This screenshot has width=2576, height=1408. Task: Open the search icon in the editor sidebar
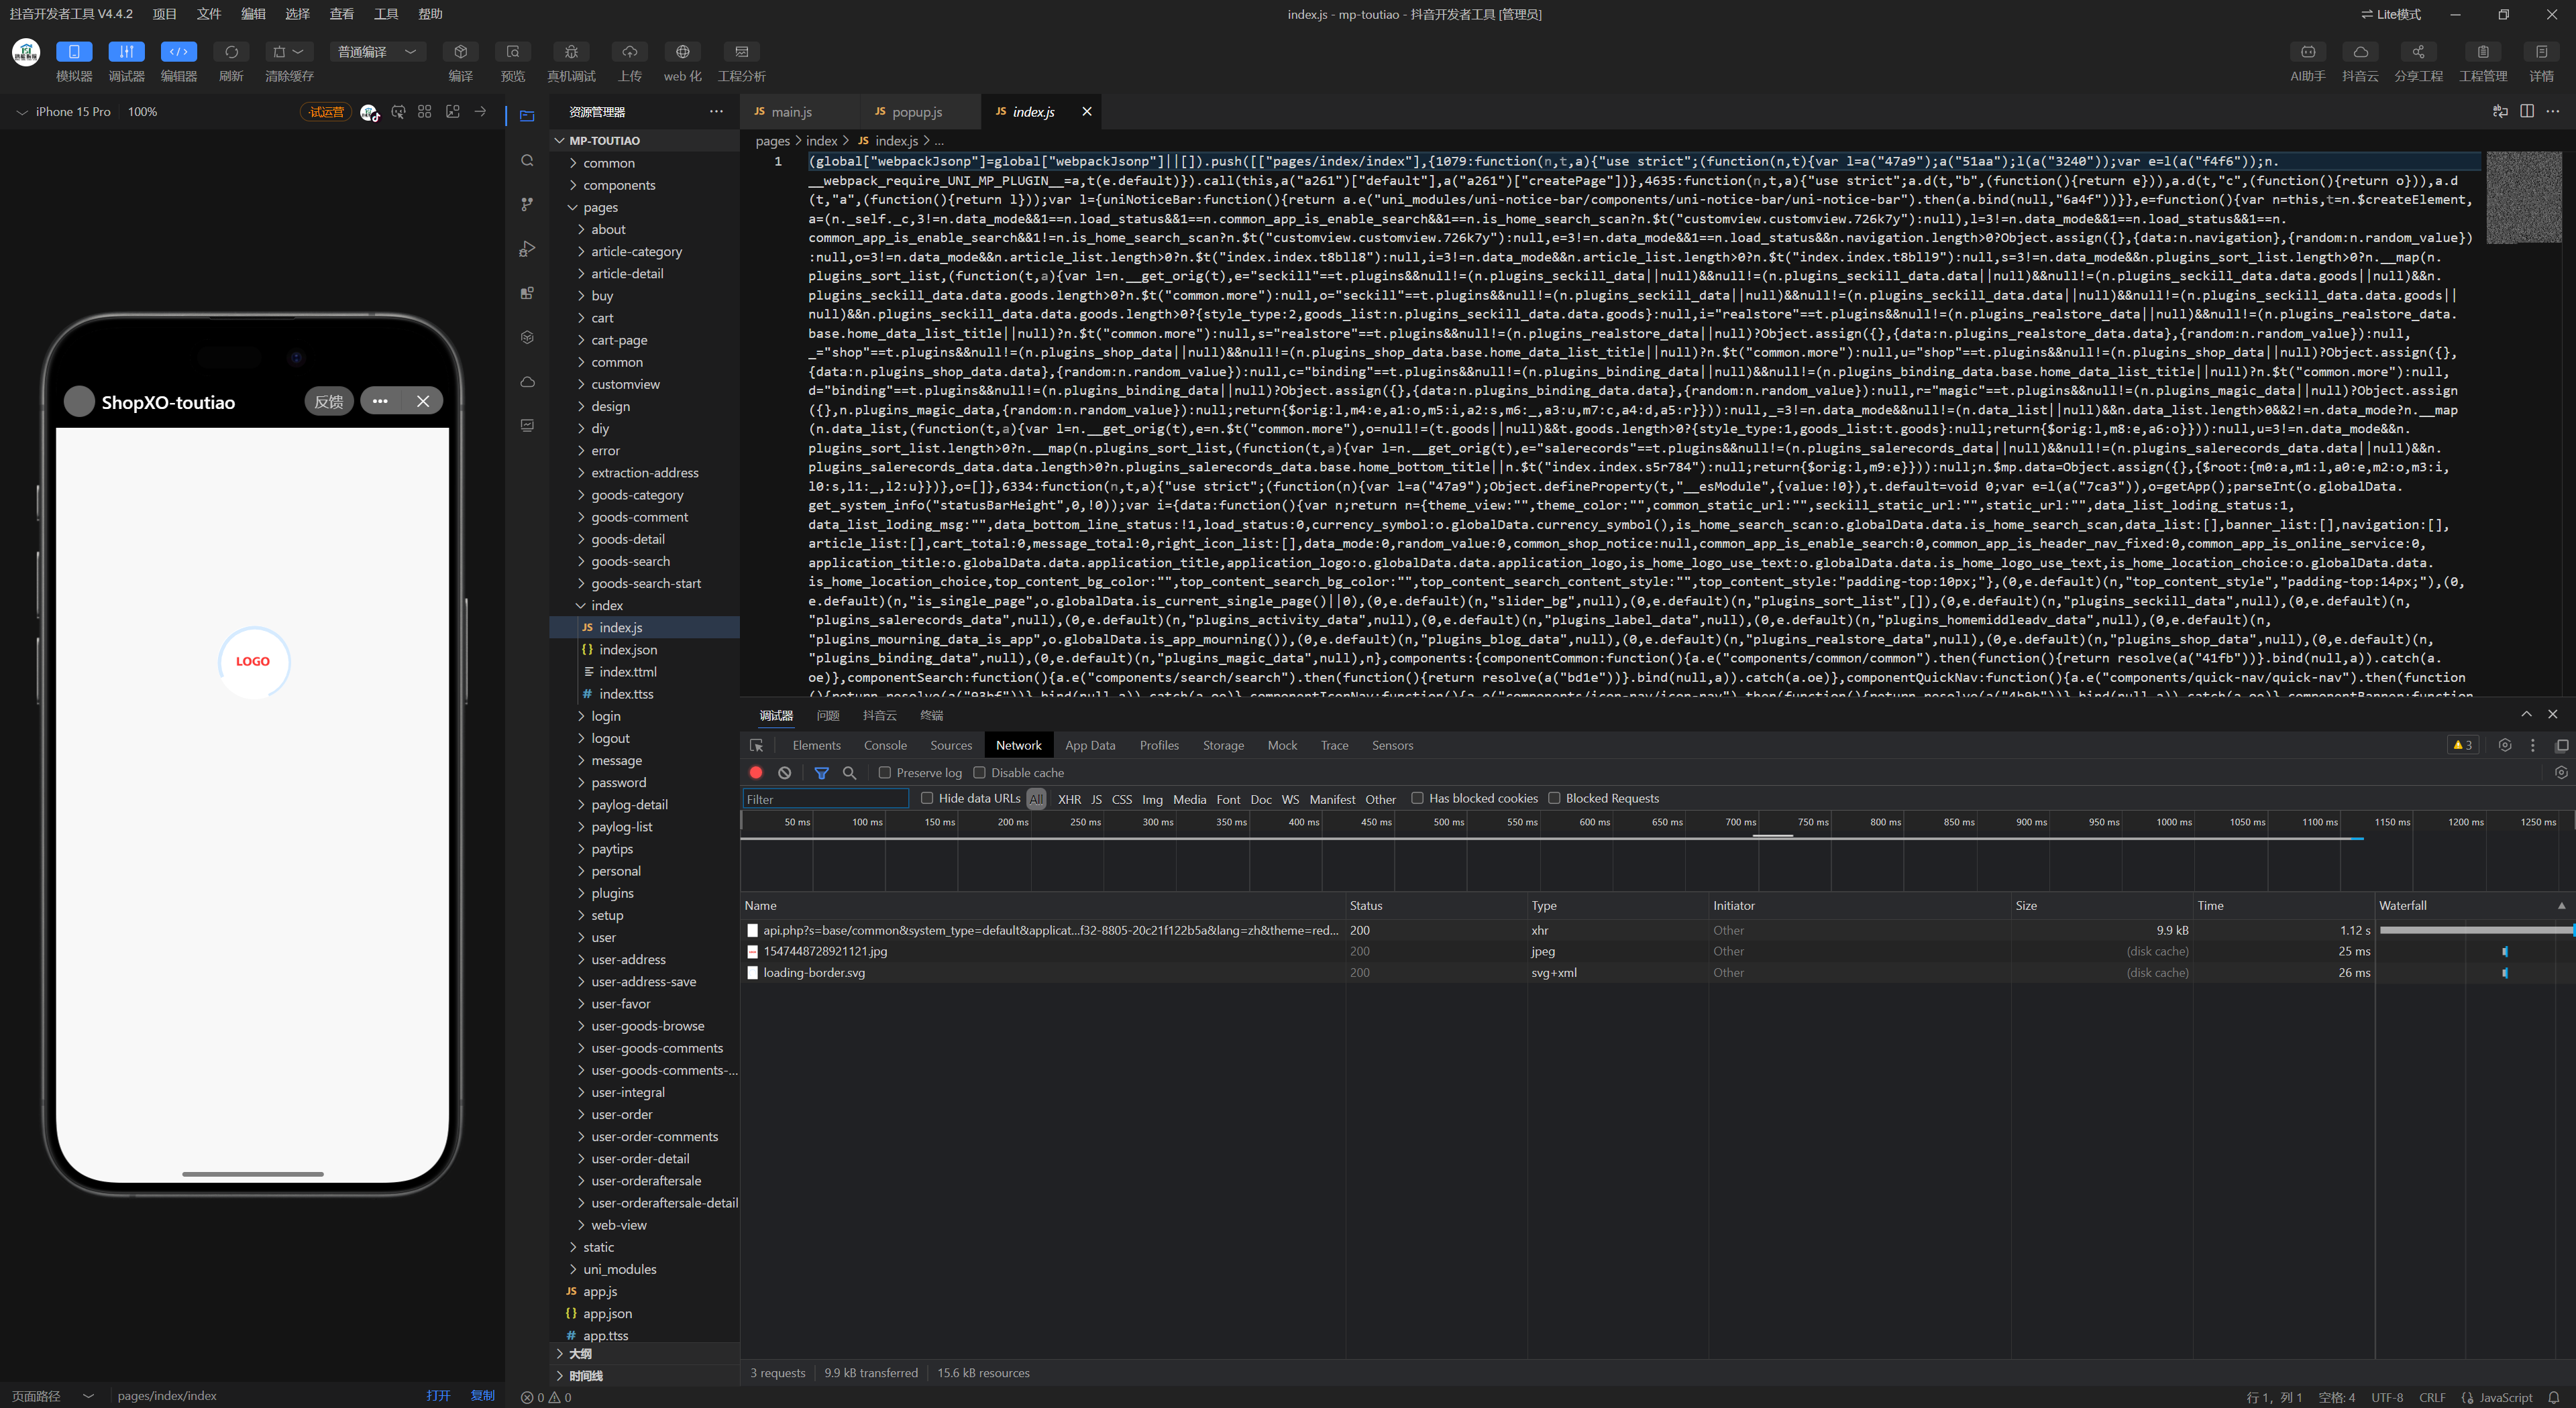tap(527, 161)
